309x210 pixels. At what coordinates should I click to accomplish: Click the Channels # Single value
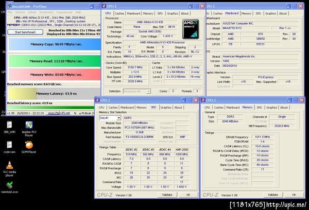click(x=282, y=117)
